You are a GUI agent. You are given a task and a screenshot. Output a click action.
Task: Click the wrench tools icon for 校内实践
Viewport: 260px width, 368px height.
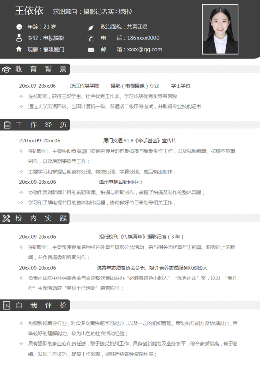6,218
